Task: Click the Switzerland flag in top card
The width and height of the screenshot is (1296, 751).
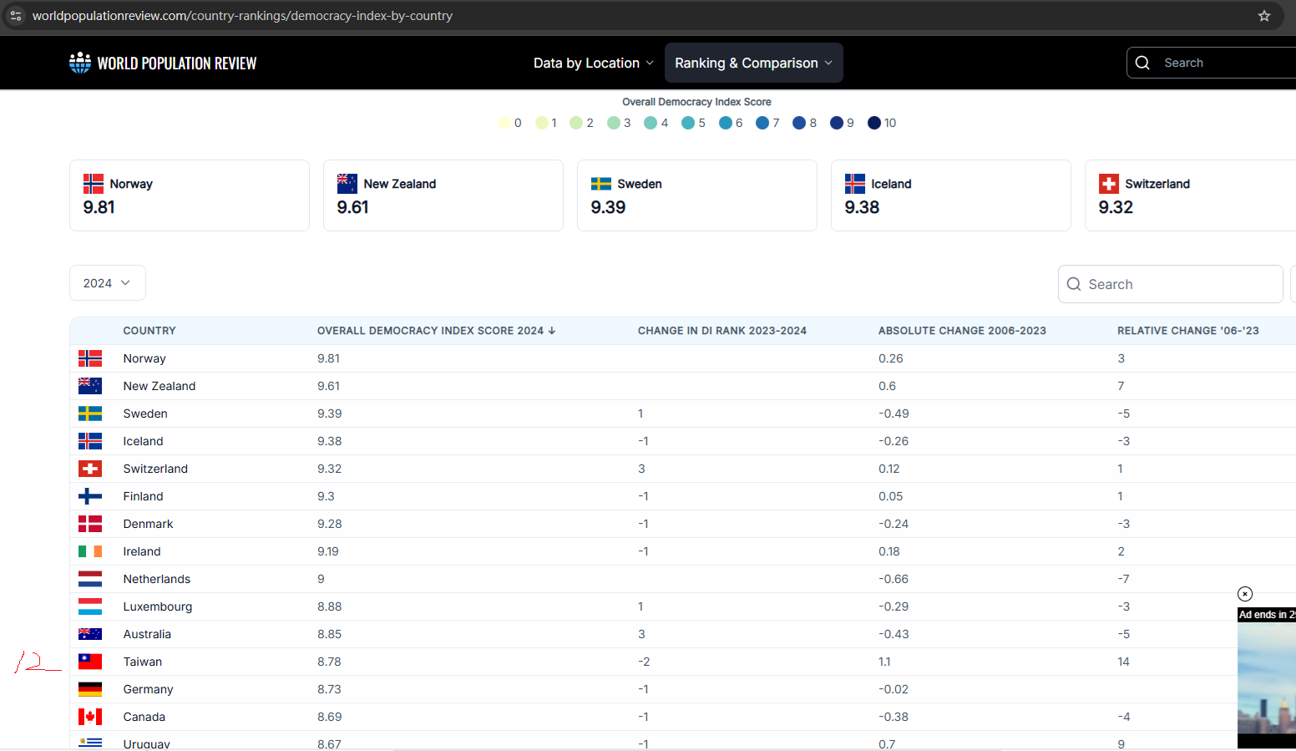Action: pos(1108,184)
